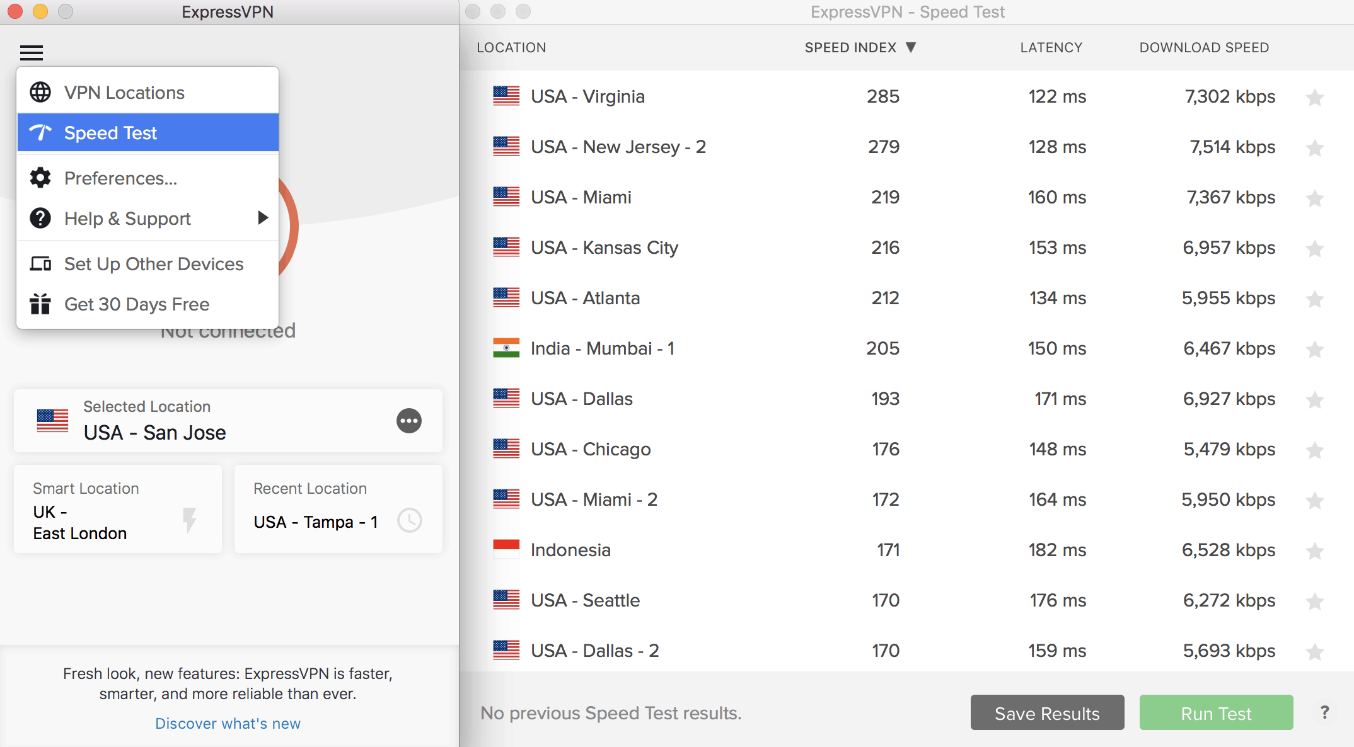This screenshot has height=747, width=1354.
Task: Select the USA - New Jersey - 2 row
Action: pyautogui.click(x=907, y=146)
